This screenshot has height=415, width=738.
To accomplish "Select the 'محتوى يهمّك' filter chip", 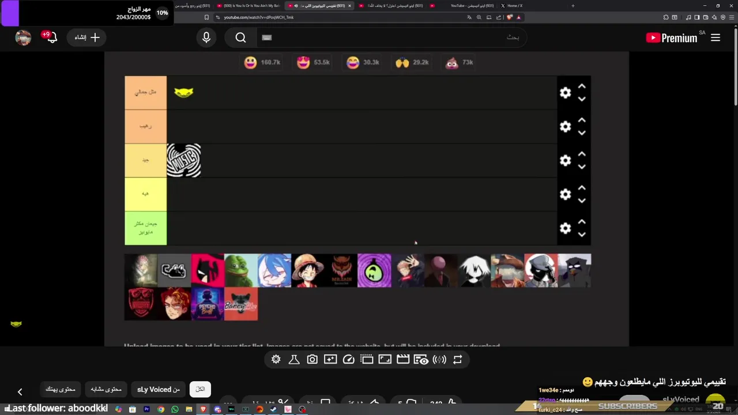I will pos(61,389).
